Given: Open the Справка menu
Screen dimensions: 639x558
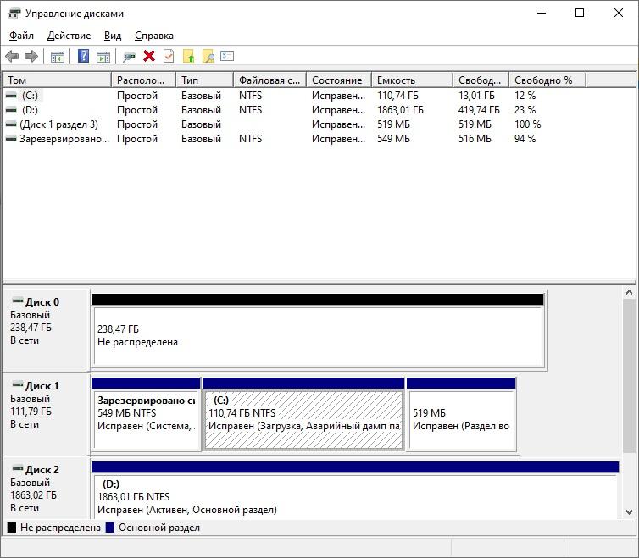Looking at the screenshot, I should 153,36.
